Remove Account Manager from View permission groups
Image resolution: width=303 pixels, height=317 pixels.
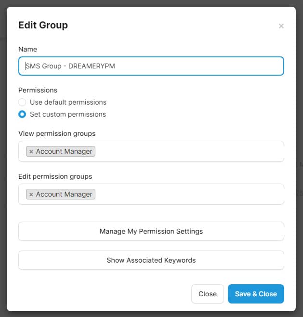tap(31, 152)
